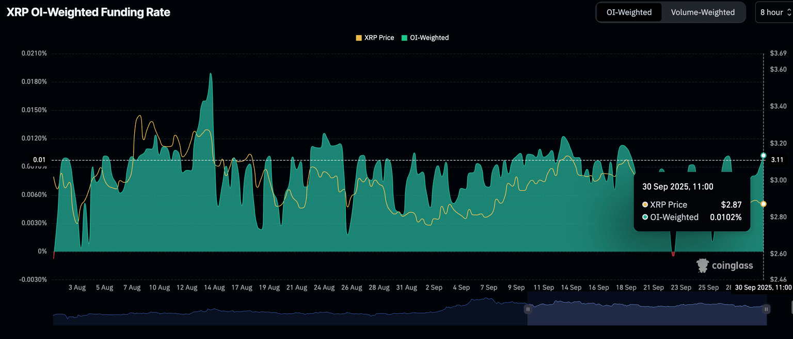
Task: Select the OI-Weighted tab at top
Action: tap(629, 12)
